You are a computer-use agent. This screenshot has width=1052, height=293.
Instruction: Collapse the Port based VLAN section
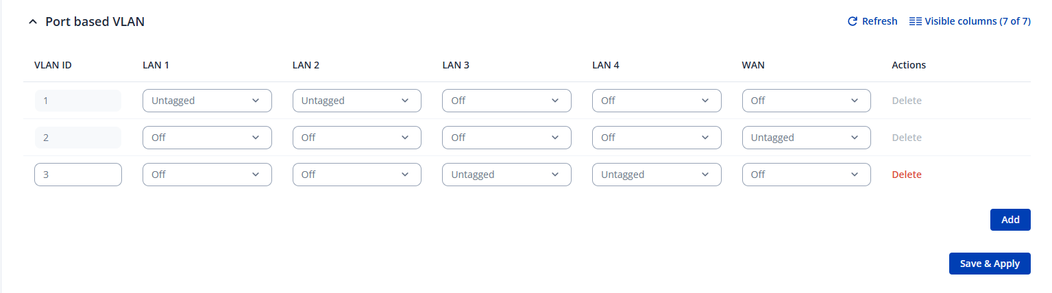(x=32, y=22)
